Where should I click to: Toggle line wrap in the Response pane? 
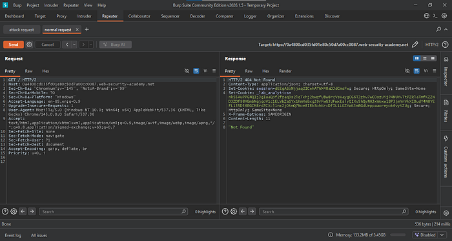416,71
